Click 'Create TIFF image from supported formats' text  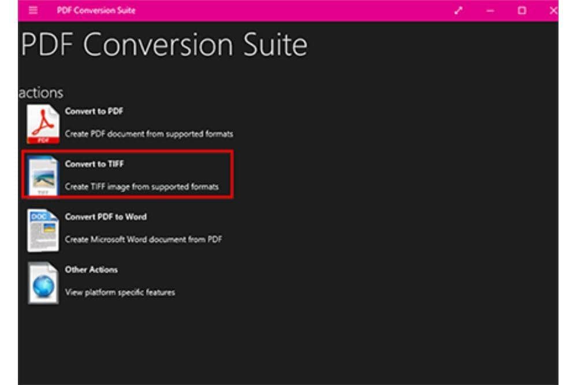coord(142,186)
